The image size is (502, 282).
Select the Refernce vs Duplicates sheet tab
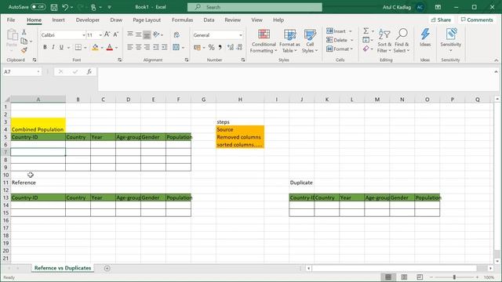(63, 268)
